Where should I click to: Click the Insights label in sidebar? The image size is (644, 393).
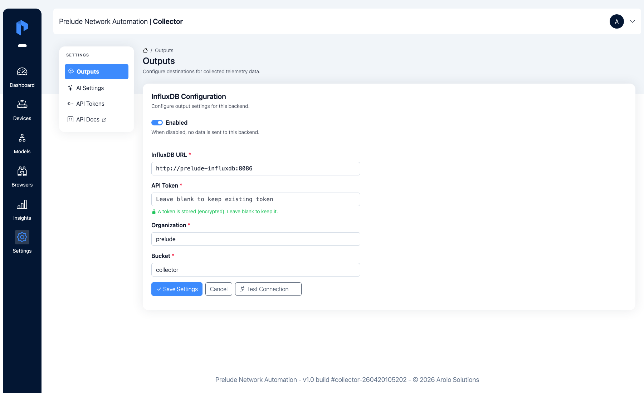(22, 218)
